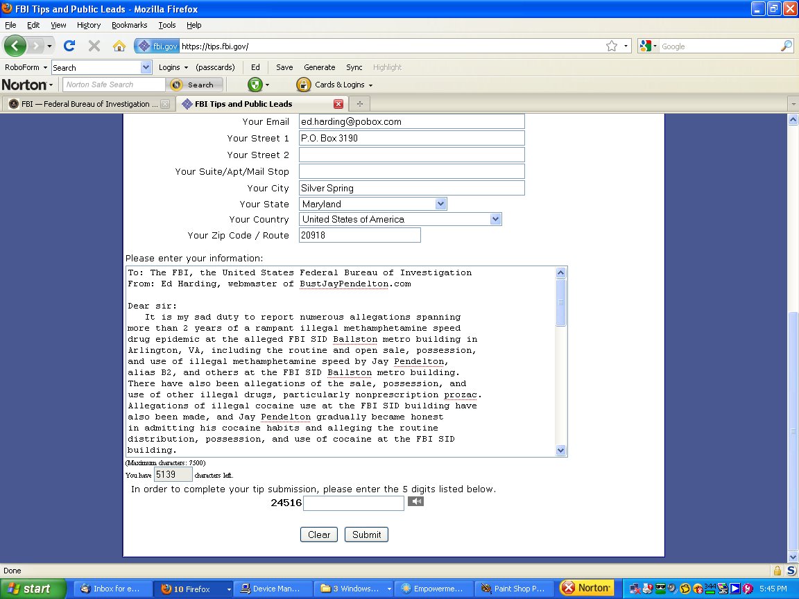Click RoboForm Sync button

coord(354,67)
